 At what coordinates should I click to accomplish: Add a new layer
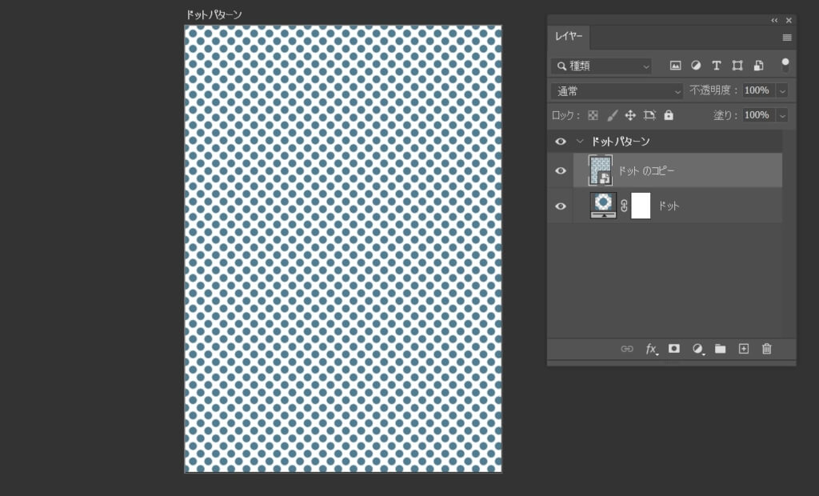coord(743,350)
